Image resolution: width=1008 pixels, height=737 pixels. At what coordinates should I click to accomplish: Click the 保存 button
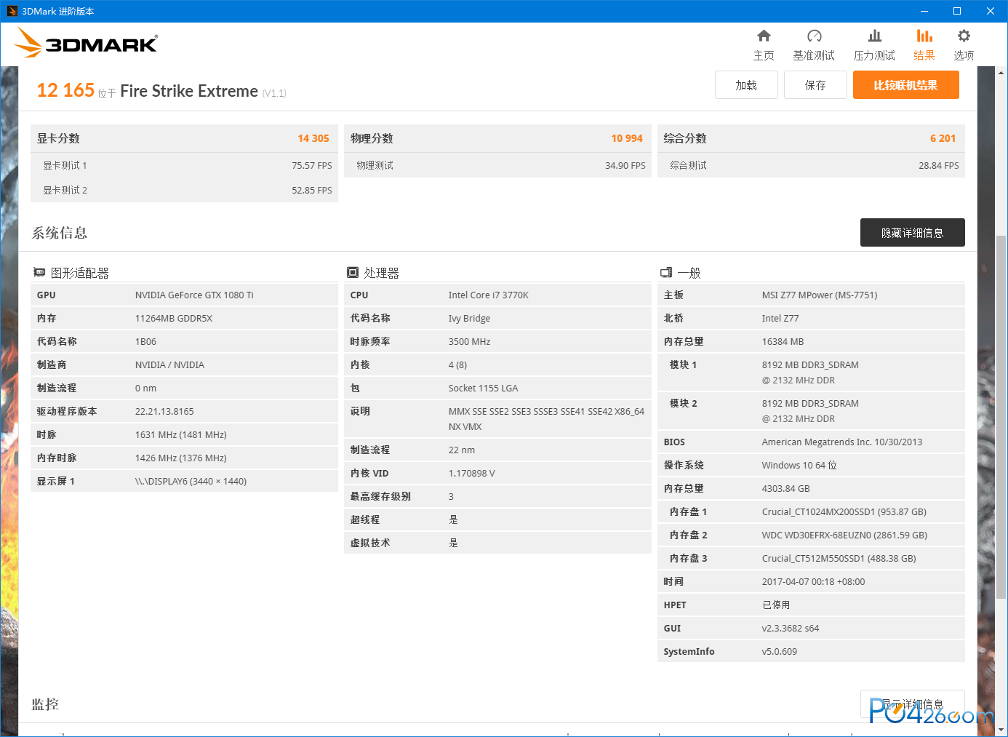(815, 85)
